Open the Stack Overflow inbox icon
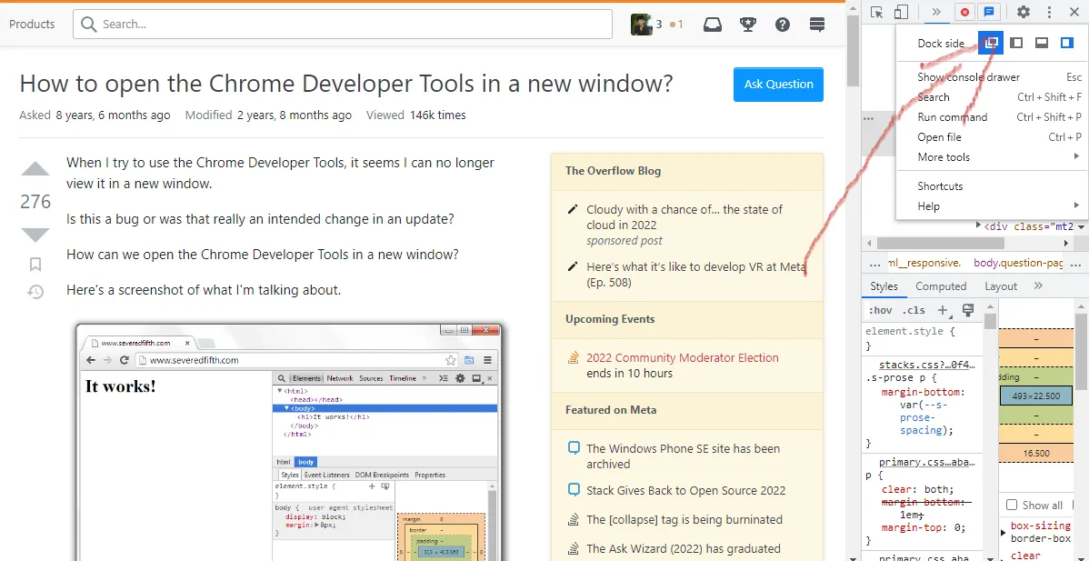1089x561 pixels. coord(713,25)
